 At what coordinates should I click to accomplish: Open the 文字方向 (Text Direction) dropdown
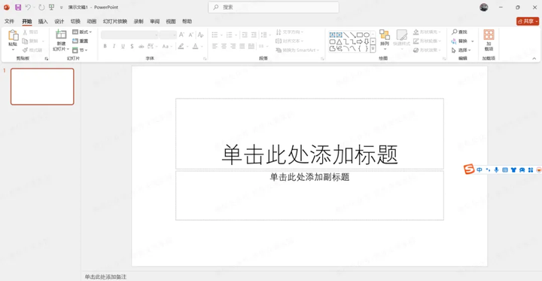tap(290, 32)
